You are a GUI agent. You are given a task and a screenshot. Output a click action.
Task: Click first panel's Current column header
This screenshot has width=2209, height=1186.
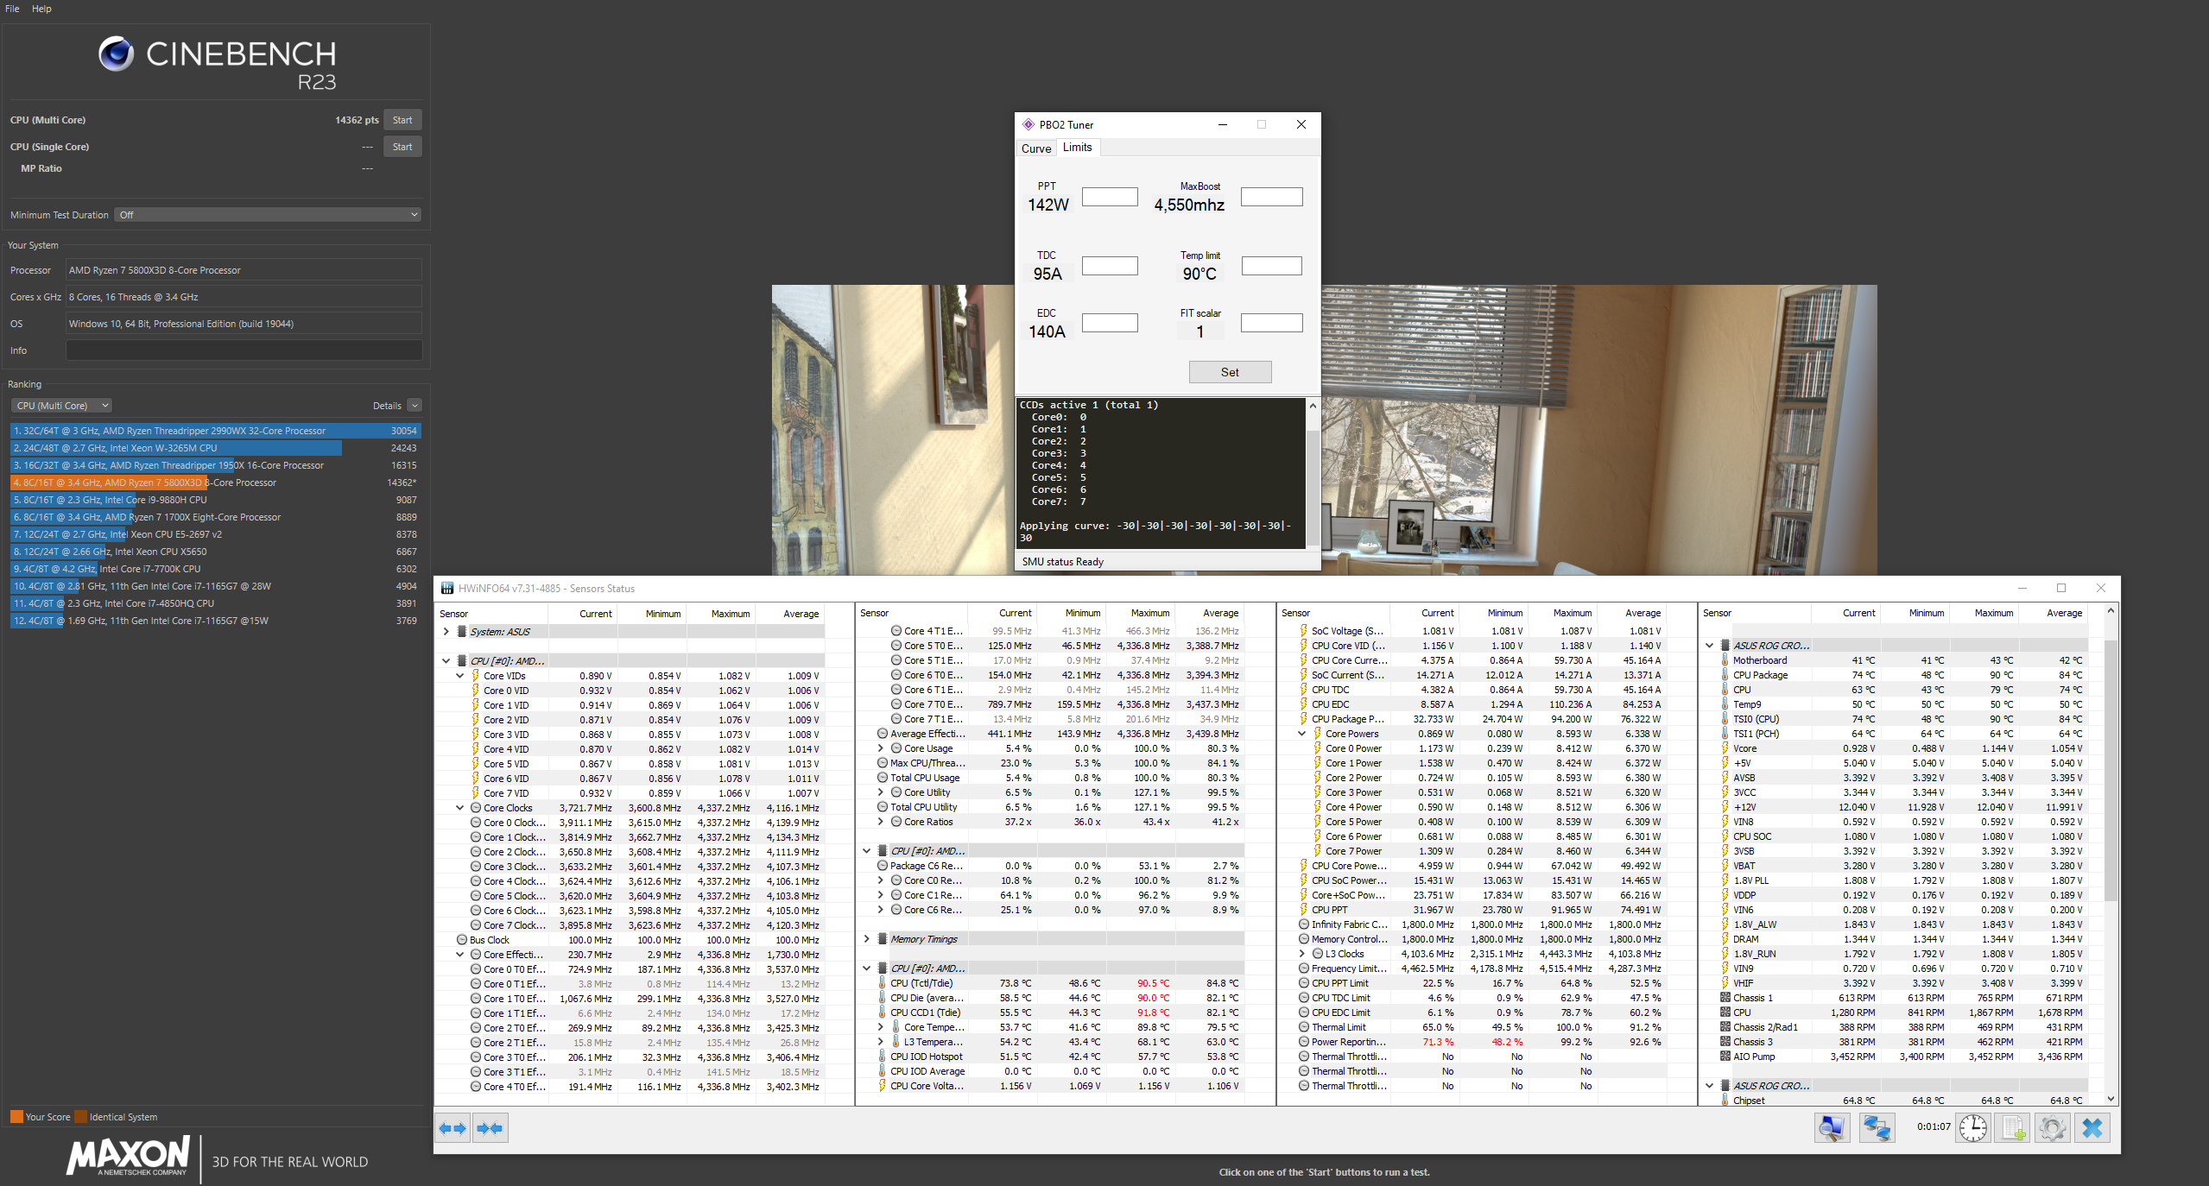pos(595,614)
